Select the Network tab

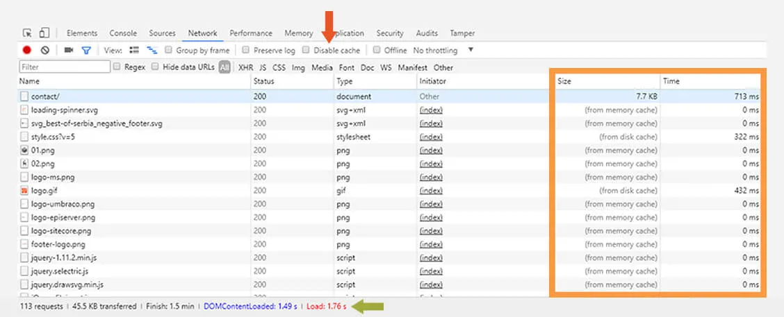(x=202, y=33)
